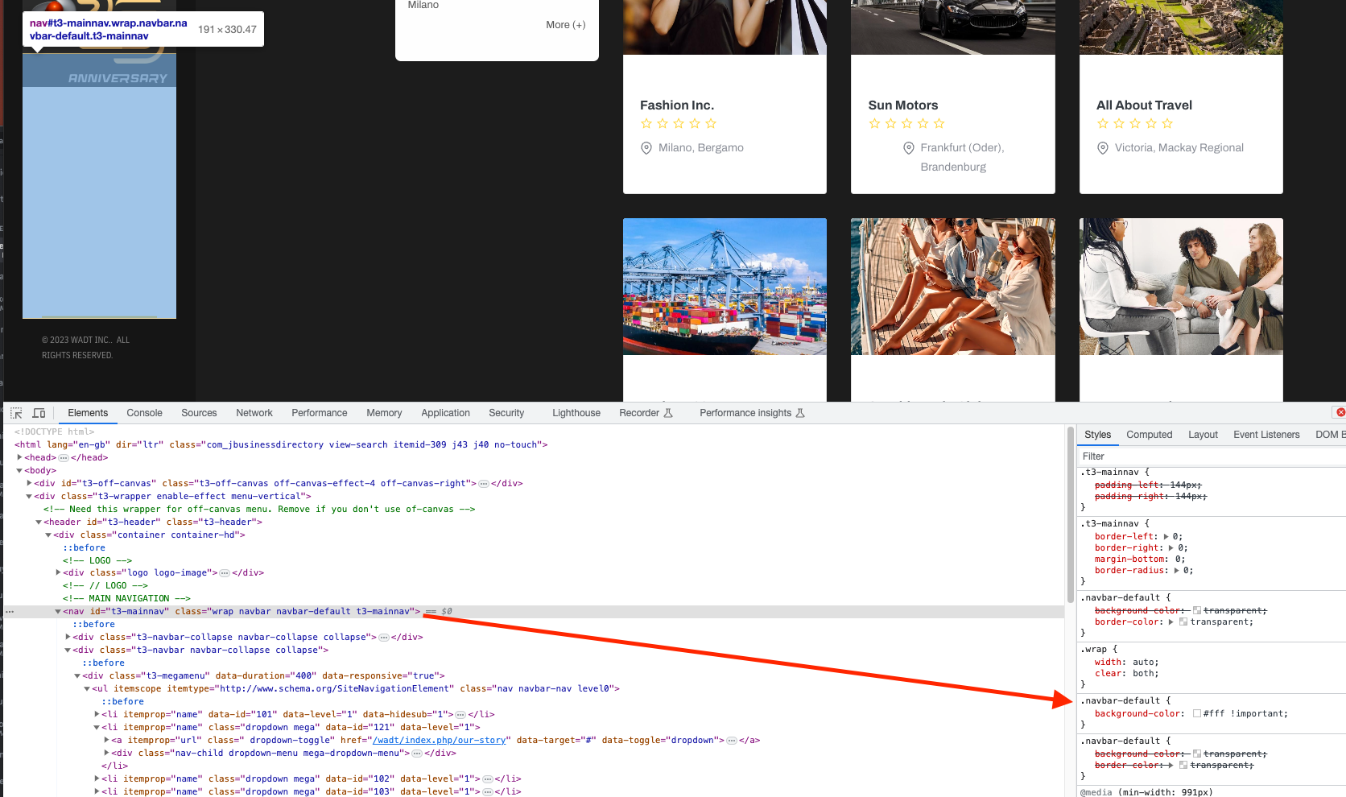Open the More (+) link

click(566, 25)
